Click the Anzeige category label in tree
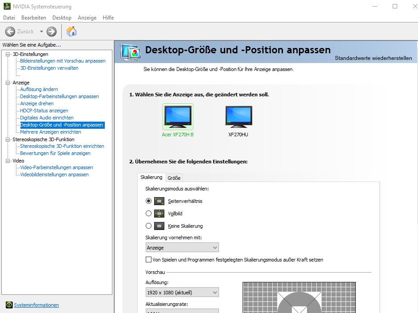The height and width of the screenshot is (313, 418). click(x=21, y=83)
